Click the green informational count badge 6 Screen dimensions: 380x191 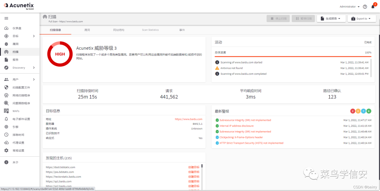[x=369, y=111]
